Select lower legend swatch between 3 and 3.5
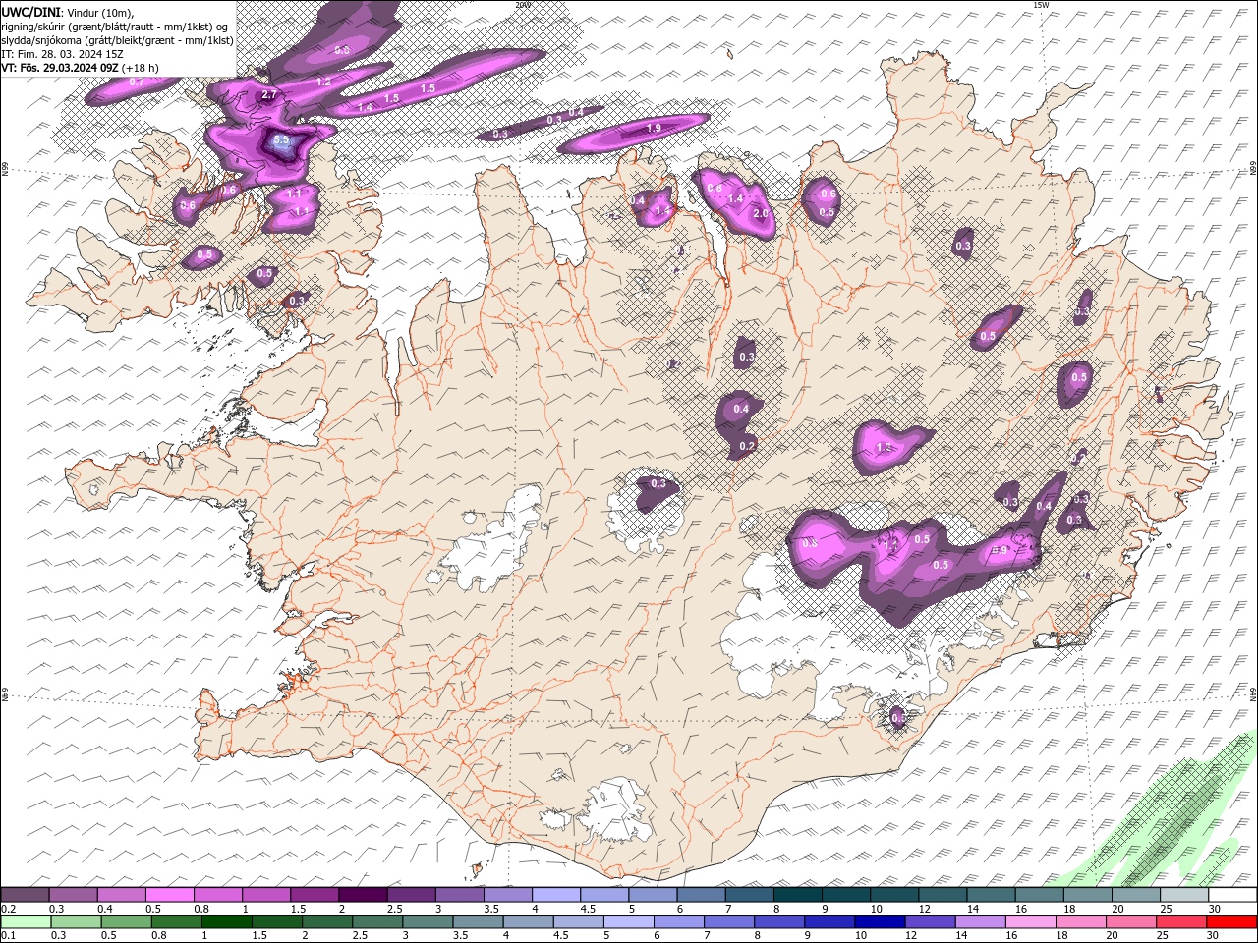 click(429, 921)
